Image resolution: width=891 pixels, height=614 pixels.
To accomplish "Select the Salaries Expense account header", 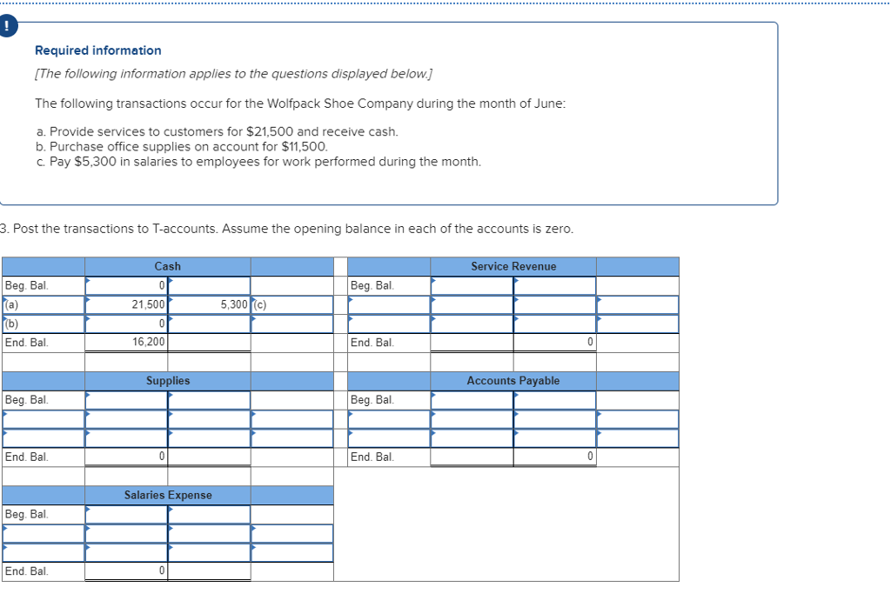I will (x=167, y=495).
